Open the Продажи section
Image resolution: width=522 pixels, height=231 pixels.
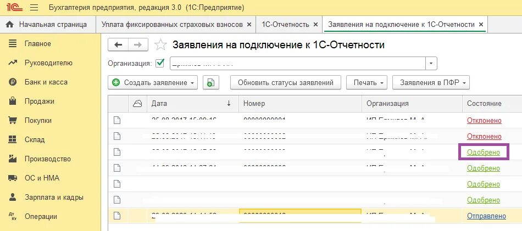39,101
